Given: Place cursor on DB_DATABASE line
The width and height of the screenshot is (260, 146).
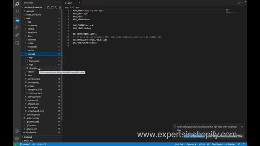Looking at the screenshot, I should pos(90,40).
